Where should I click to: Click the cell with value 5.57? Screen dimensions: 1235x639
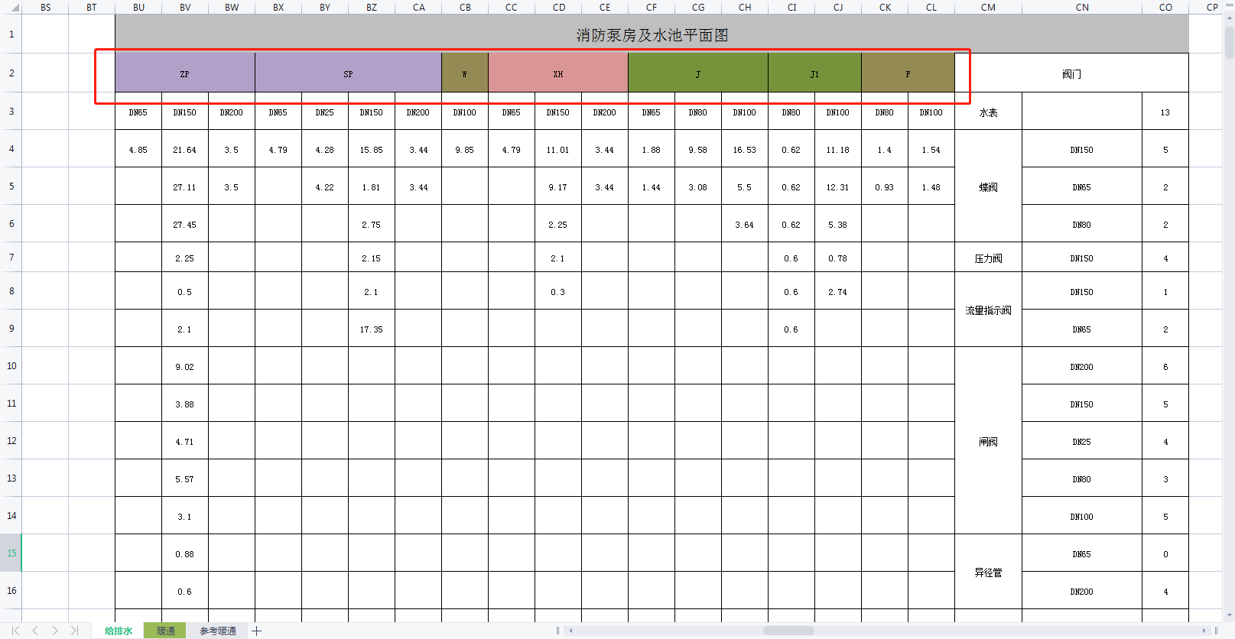[185, 478]
